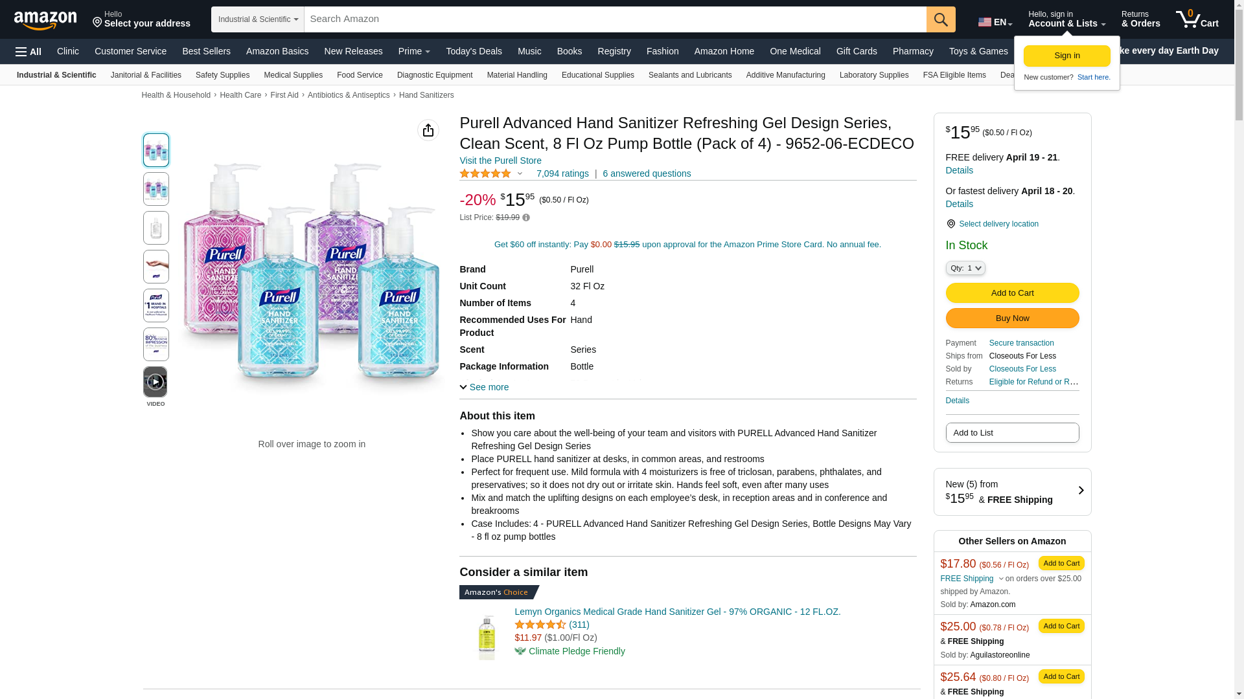Open the EN language selector
The image size is (1244, 699).
995,22
